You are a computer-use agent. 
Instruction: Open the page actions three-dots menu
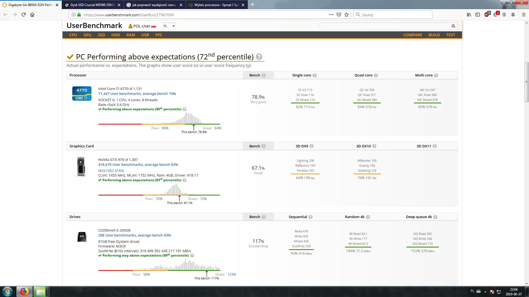[331, 15]
